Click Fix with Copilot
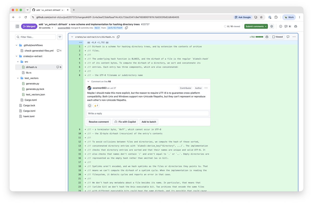 click(x=125, y=122)
